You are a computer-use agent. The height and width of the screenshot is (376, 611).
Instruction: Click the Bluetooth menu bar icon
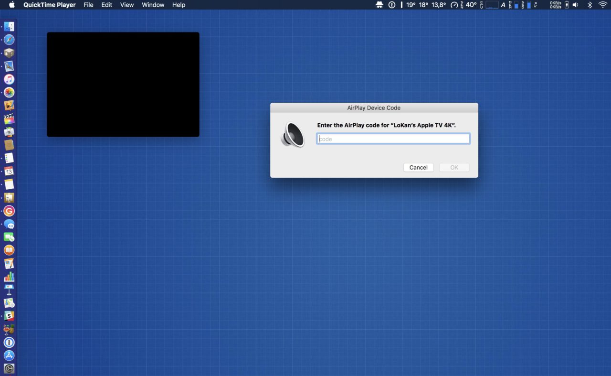pyautogui.click(x=590, y=5)
